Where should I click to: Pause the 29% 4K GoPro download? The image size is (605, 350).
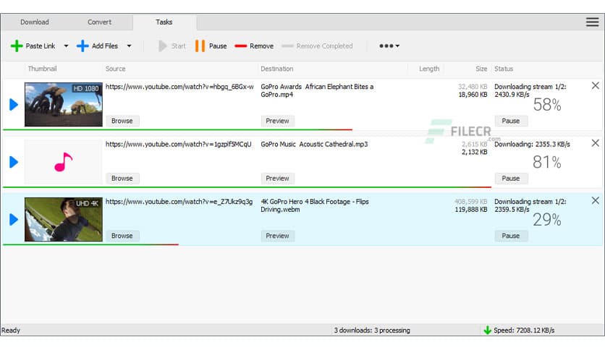[511, 236]
